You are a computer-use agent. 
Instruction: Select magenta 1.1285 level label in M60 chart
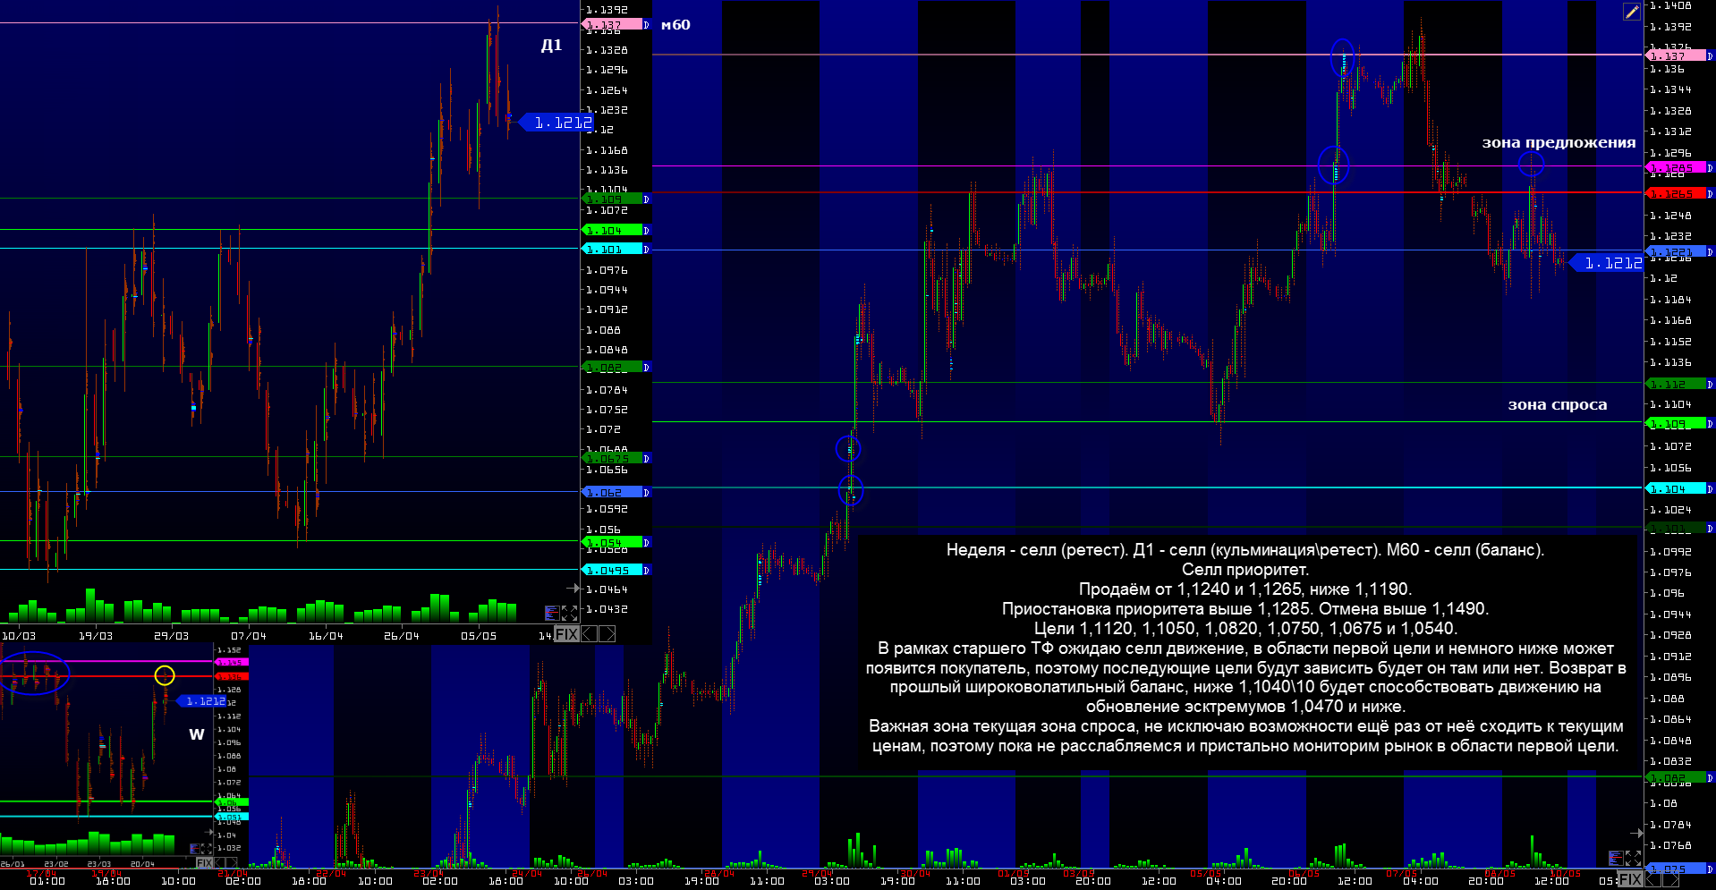(1675, 168)
